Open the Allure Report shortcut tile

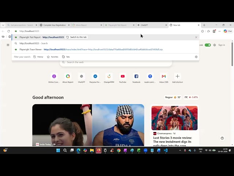click(68, 78)
